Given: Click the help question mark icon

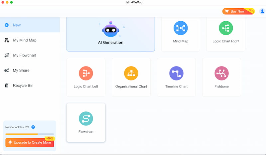Looking at the screenshot, I should (33, 127).
